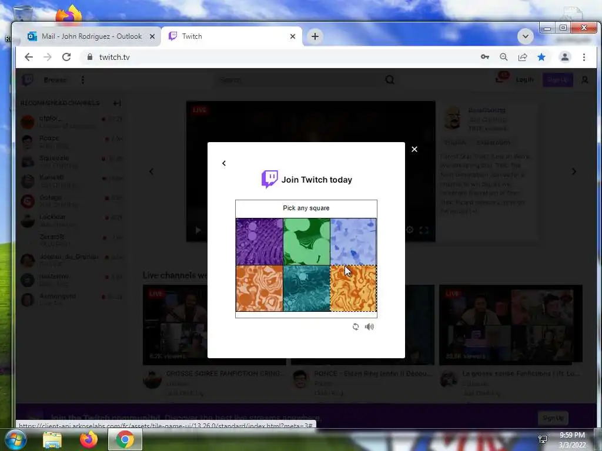View site info via lock icon
602x451 pixels.
90,57
